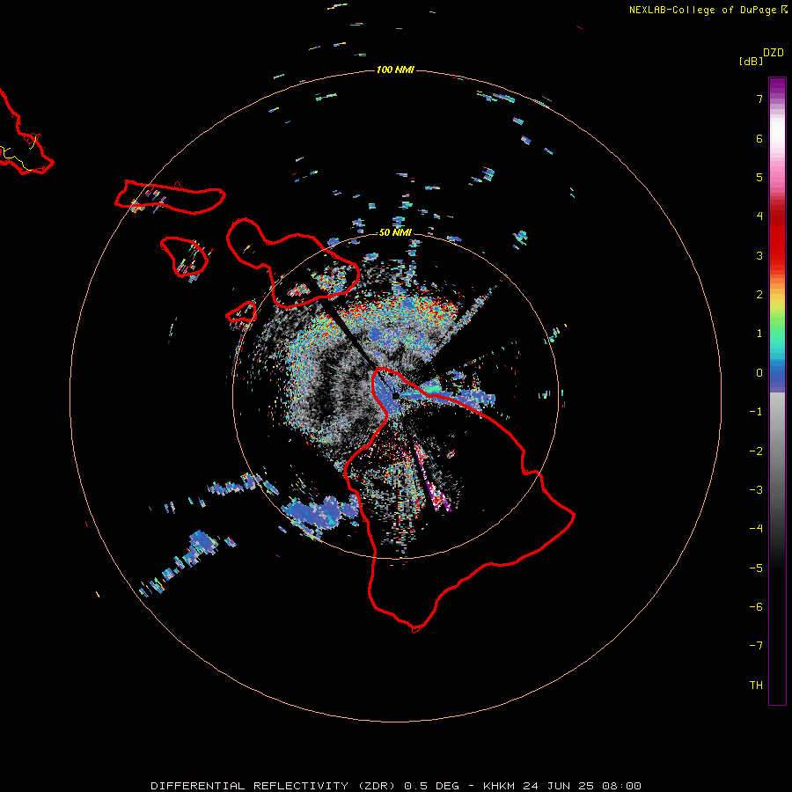Click the 5 tick label on color scale
Viewport: 792px width, 792px height.
759,177
